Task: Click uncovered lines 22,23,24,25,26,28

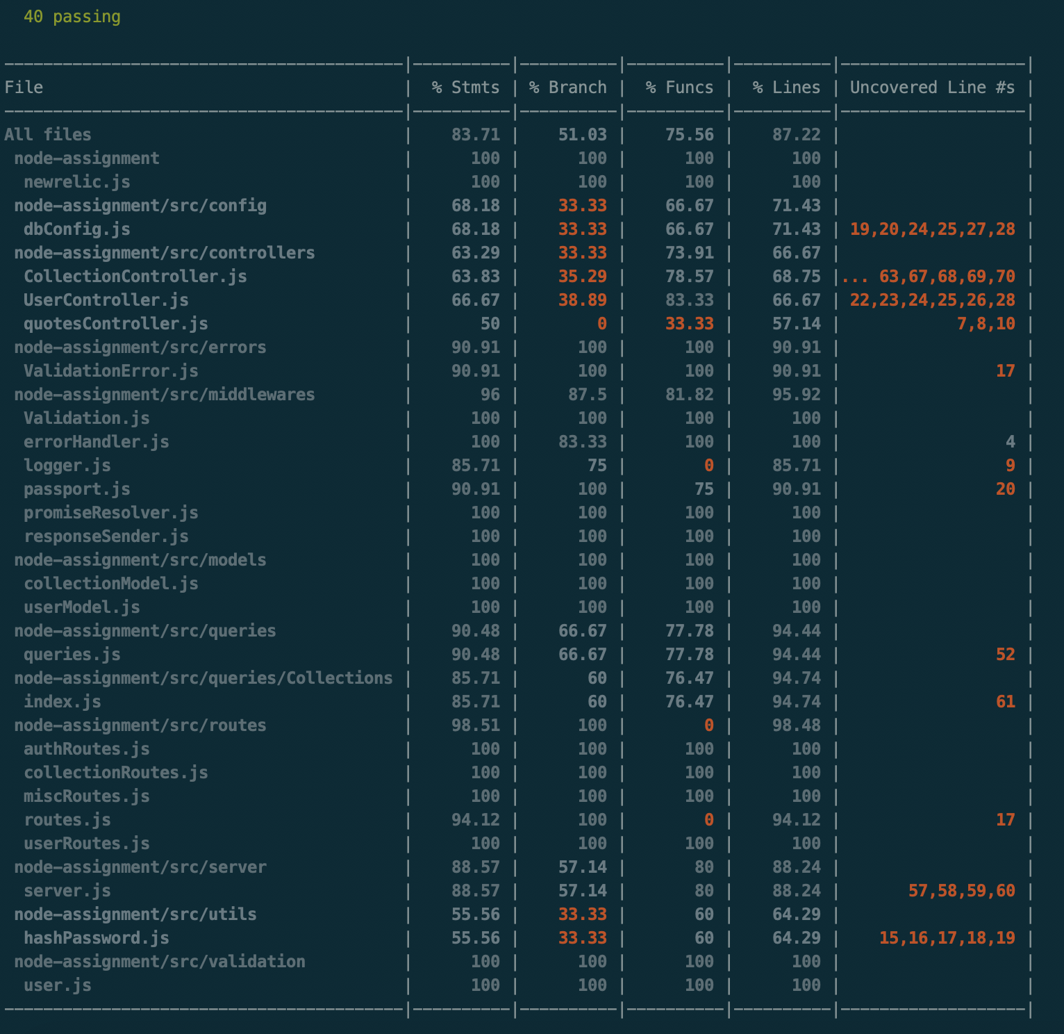Action: tap(933, 300)
